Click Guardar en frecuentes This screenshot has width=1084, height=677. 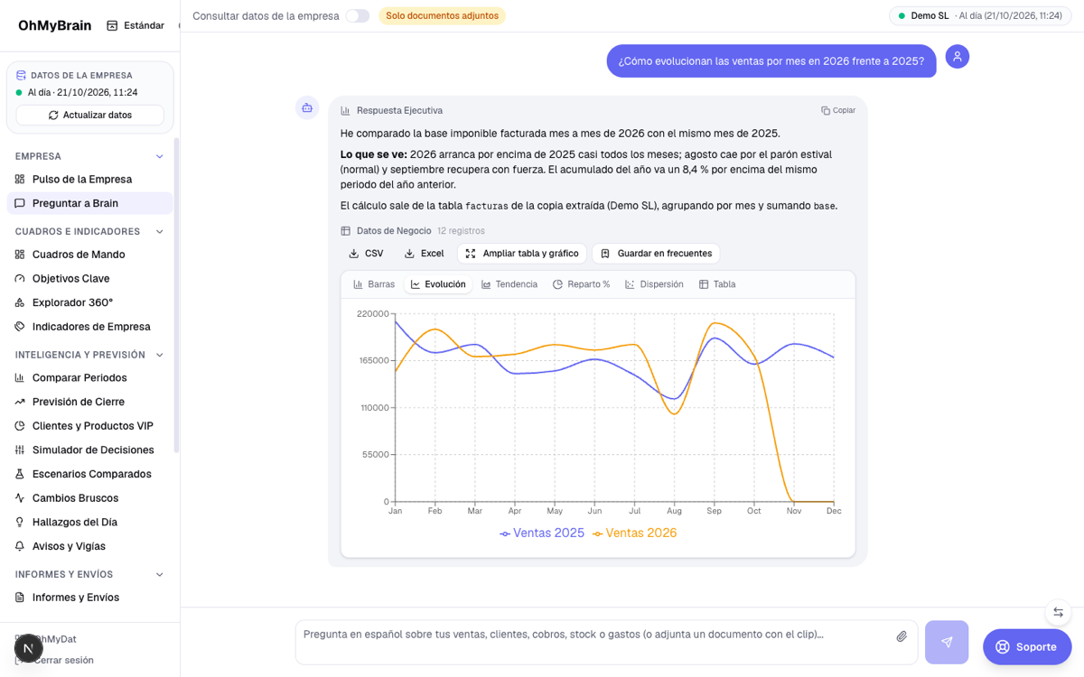click(656, 254)
